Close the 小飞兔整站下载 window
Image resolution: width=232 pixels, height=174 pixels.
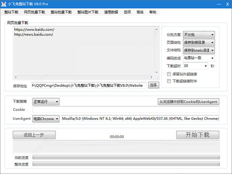point(228,4)
